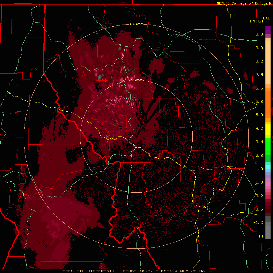Click the TH label at the bottom of the color scale

pos(261,236)
